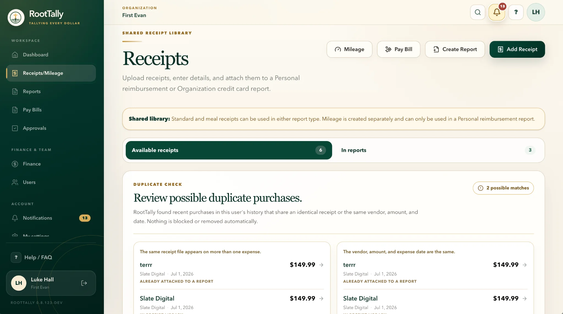Click the Mileage button

pos(349,49)
